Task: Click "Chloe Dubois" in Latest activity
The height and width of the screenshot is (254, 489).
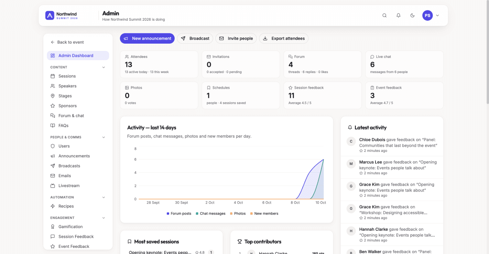Action: coord(372,140)
